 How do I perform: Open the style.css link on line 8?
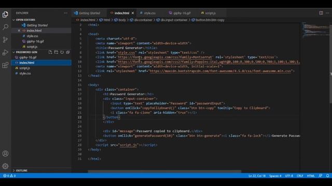coord(127,53)
